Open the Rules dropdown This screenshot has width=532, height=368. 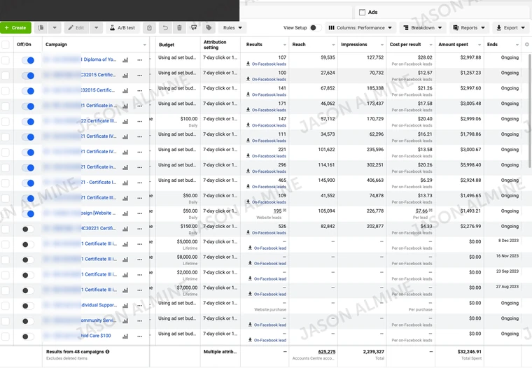point(232,28)
